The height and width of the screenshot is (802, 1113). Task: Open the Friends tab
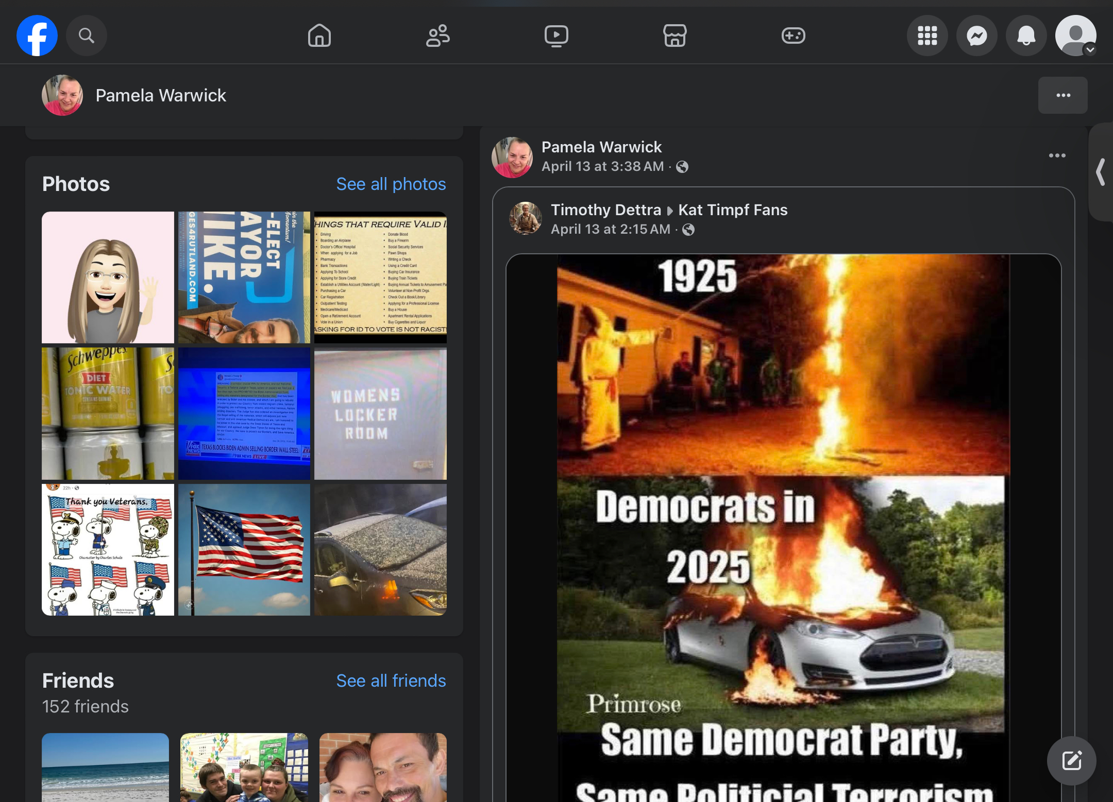[438, 36]
